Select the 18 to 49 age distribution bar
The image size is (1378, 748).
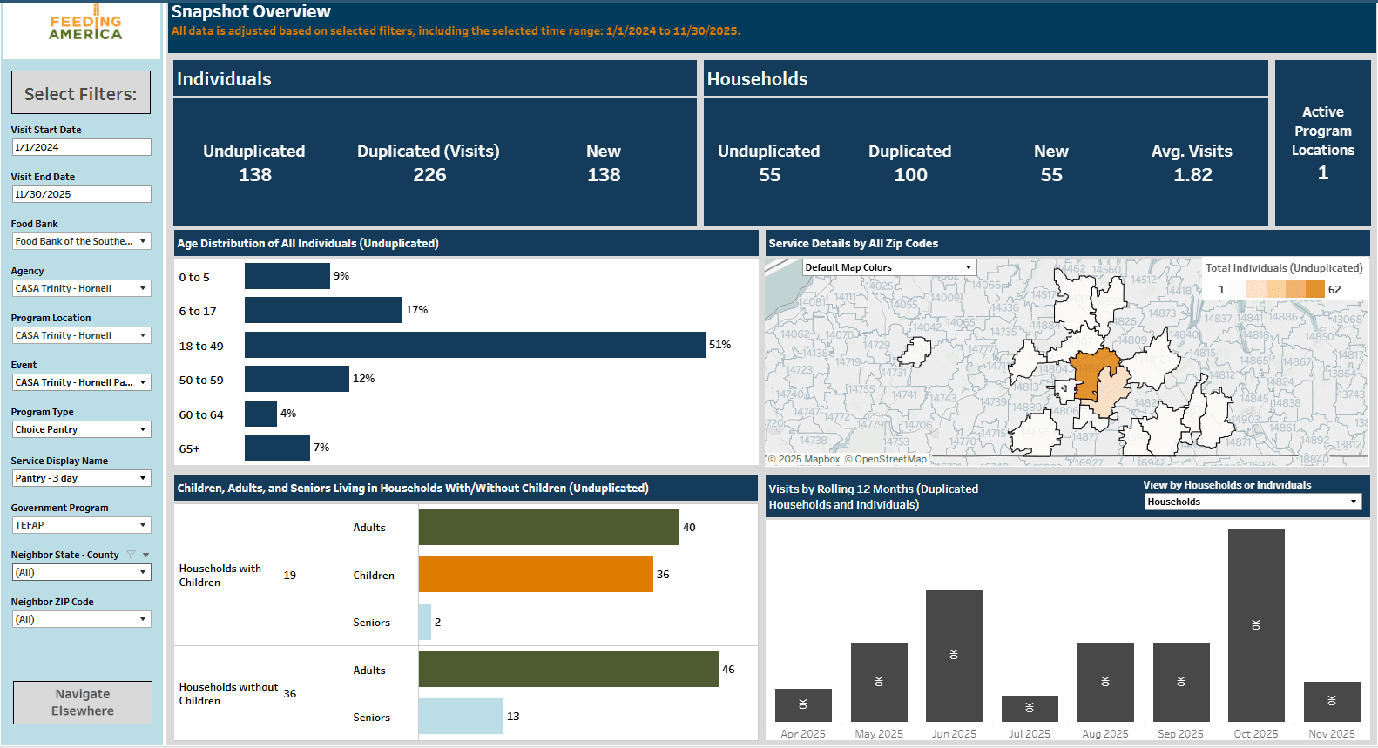point(474,345)
